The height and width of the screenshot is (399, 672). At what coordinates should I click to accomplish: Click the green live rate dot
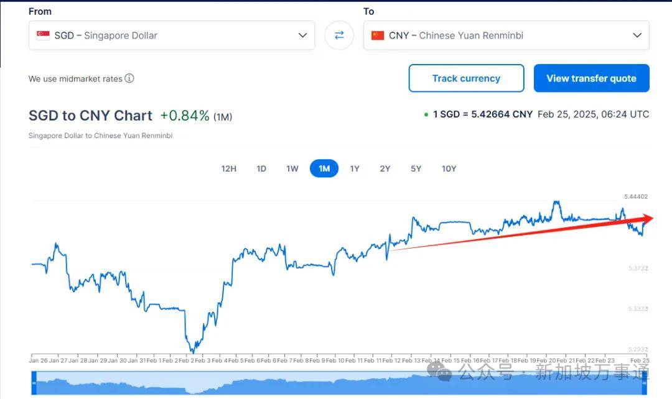(426, 114)
